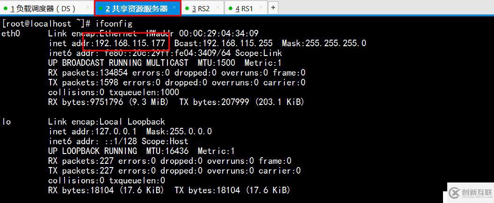Click the green status dot on RS2 tab
This screenshot has width=494, height=203.
[x=187, y=8]
